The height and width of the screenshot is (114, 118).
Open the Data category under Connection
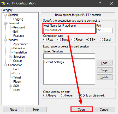tap(16, 69)
